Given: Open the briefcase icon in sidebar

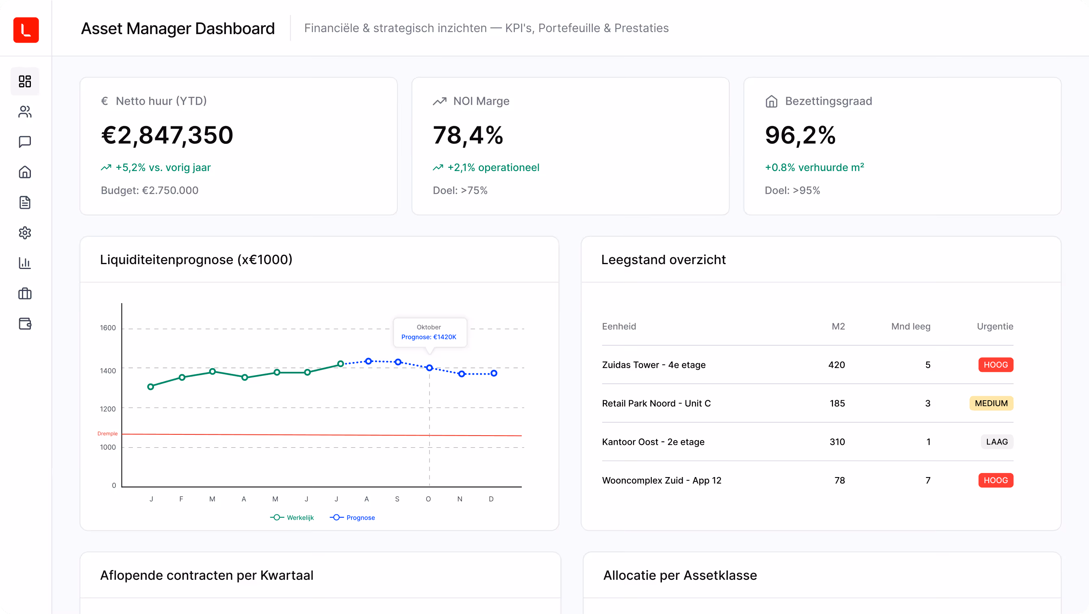Looking at the screenshot, I should [x=25, y=293].
